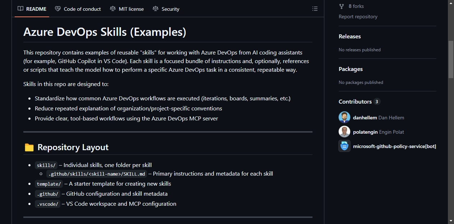
Task: Click the A starter template for creating new skills text
Action: coord(120,184)
